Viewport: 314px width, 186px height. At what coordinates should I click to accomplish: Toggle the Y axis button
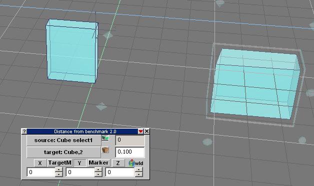[79, 163]
